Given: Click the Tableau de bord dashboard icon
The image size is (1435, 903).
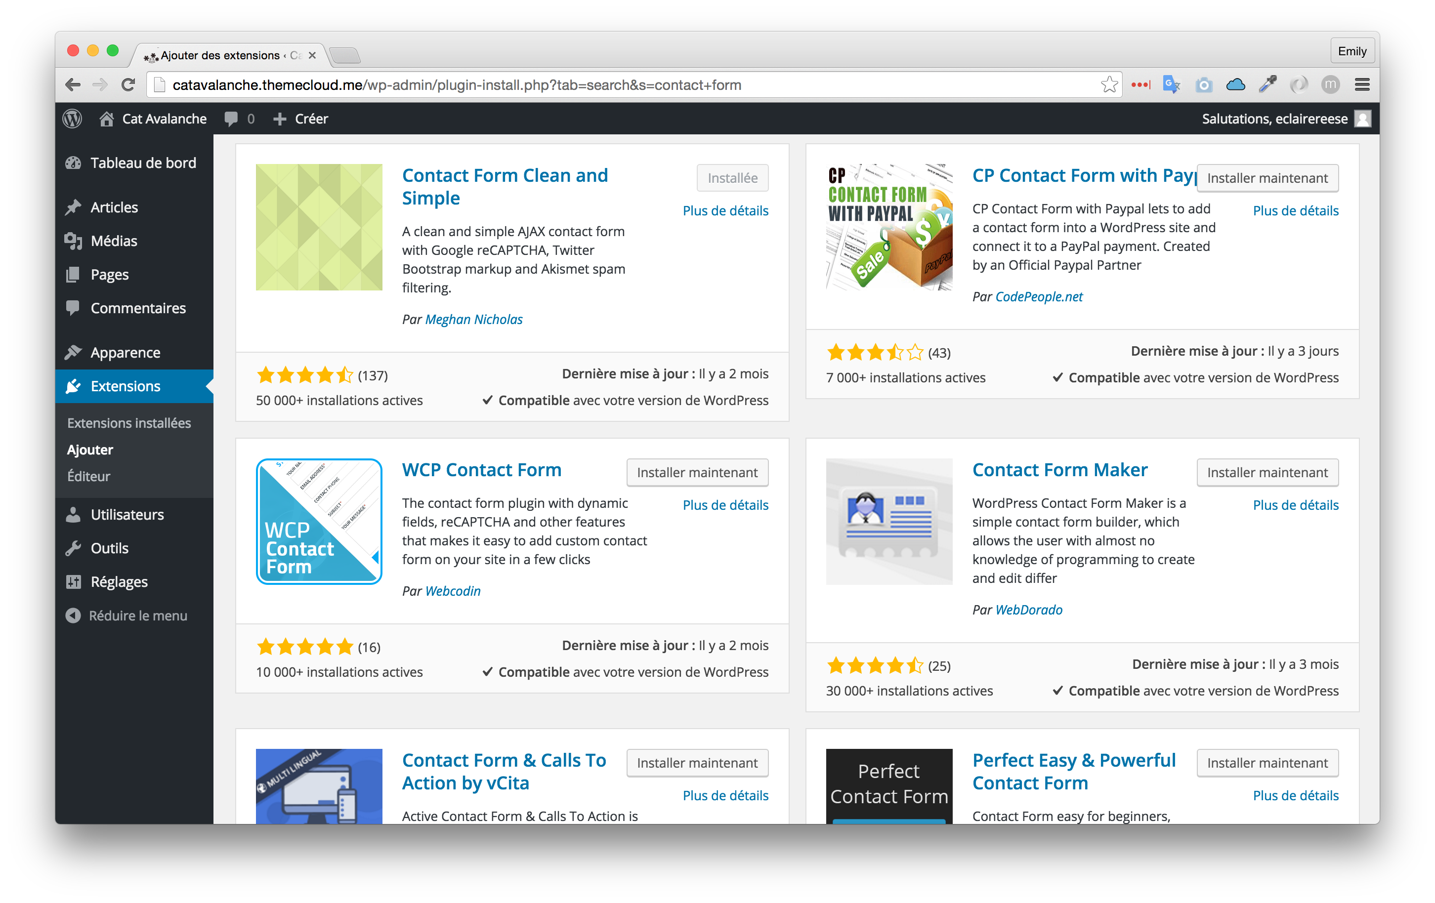Looking at the screenshot, I should pyautogui.click(x=73, y=163).
